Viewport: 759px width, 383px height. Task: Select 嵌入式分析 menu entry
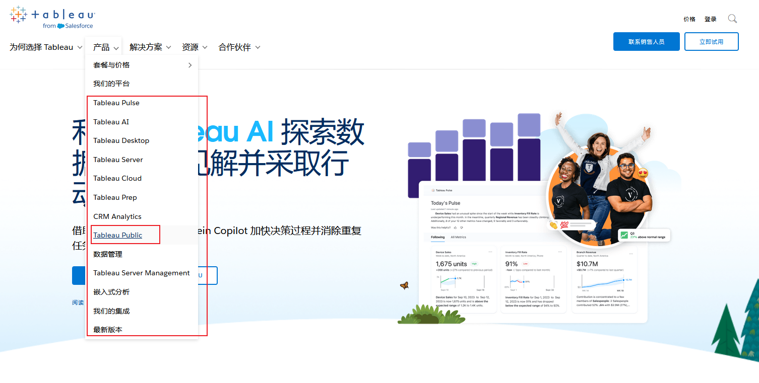pyautogui.click(x=111, y=292)
